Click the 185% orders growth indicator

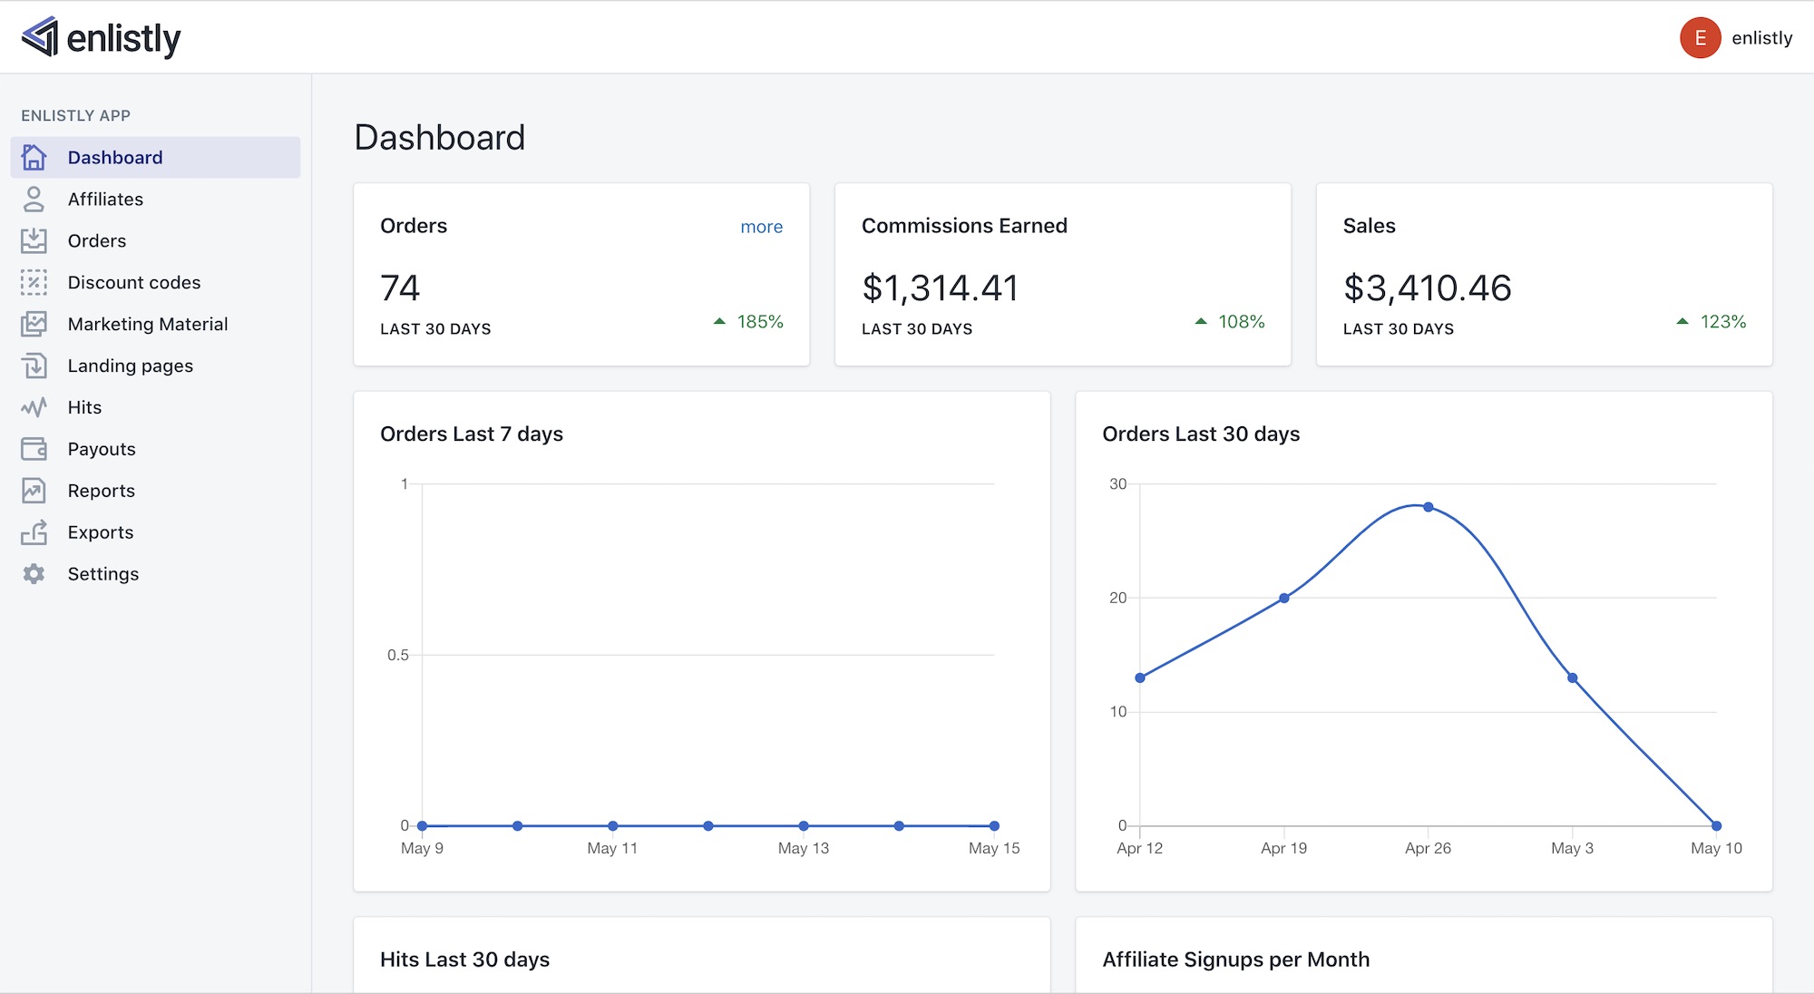pos(748,321)
